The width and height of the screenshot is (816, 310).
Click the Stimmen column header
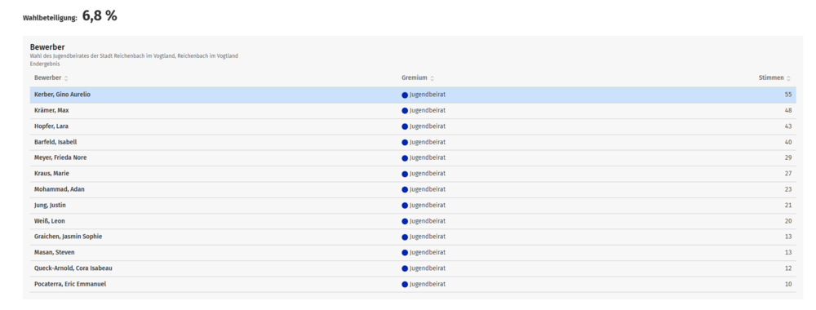pyautogui.click(x=771, y=78)
